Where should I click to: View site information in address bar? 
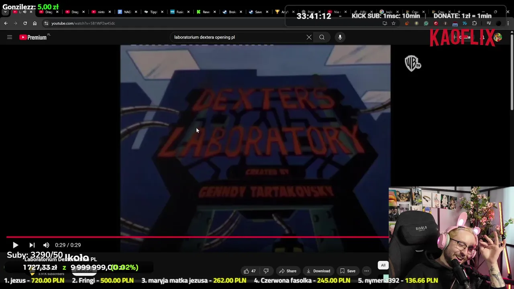[x=46, y=23]
